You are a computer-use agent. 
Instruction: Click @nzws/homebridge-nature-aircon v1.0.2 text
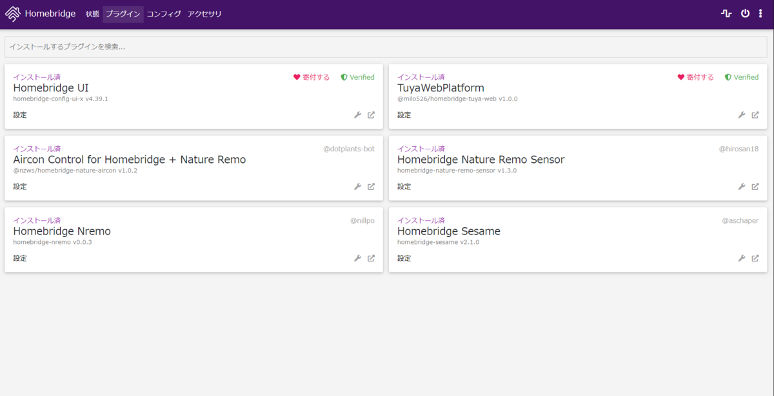[x=75, y=171]
